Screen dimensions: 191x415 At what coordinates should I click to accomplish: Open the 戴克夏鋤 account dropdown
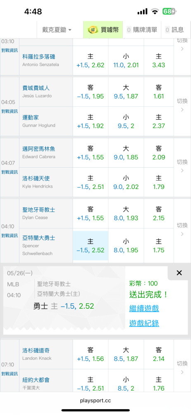click(57, 30)
